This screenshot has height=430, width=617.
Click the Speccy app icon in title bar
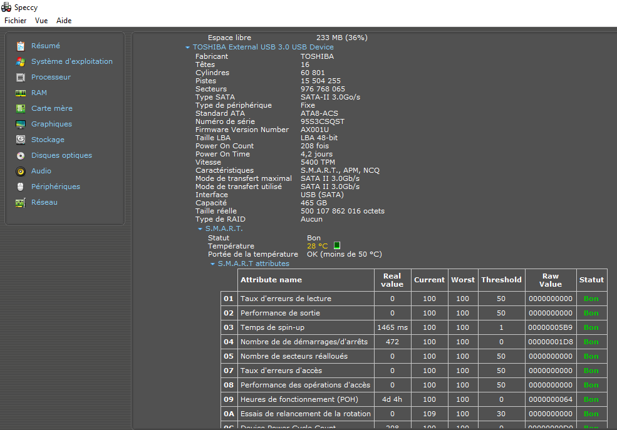(x=6, y=7)
